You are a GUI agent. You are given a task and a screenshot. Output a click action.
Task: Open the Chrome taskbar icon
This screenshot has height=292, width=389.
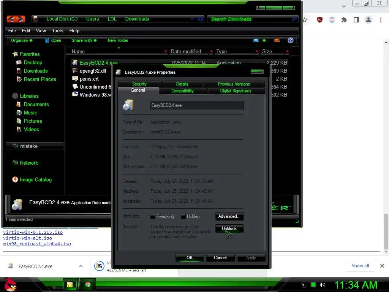(x=88, y=284)
